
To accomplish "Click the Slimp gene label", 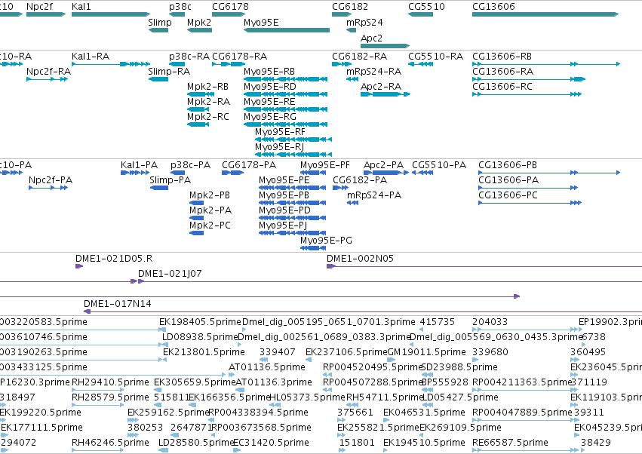I will (160, 22).
